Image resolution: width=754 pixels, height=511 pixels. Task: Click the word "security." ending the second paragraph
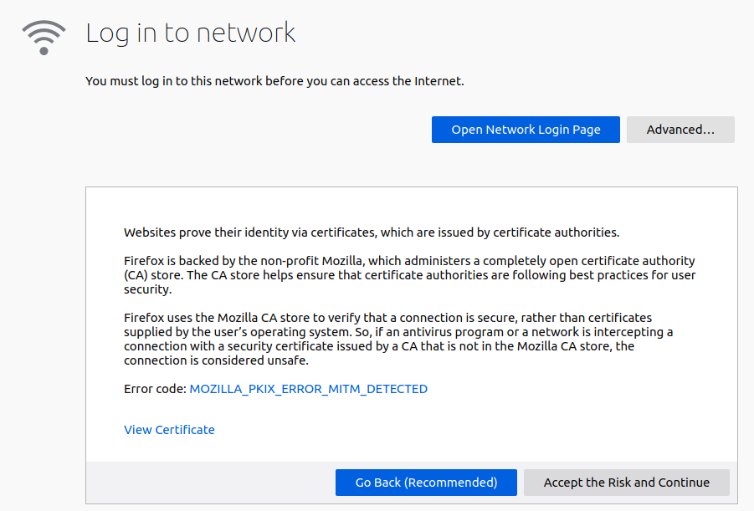147,289
